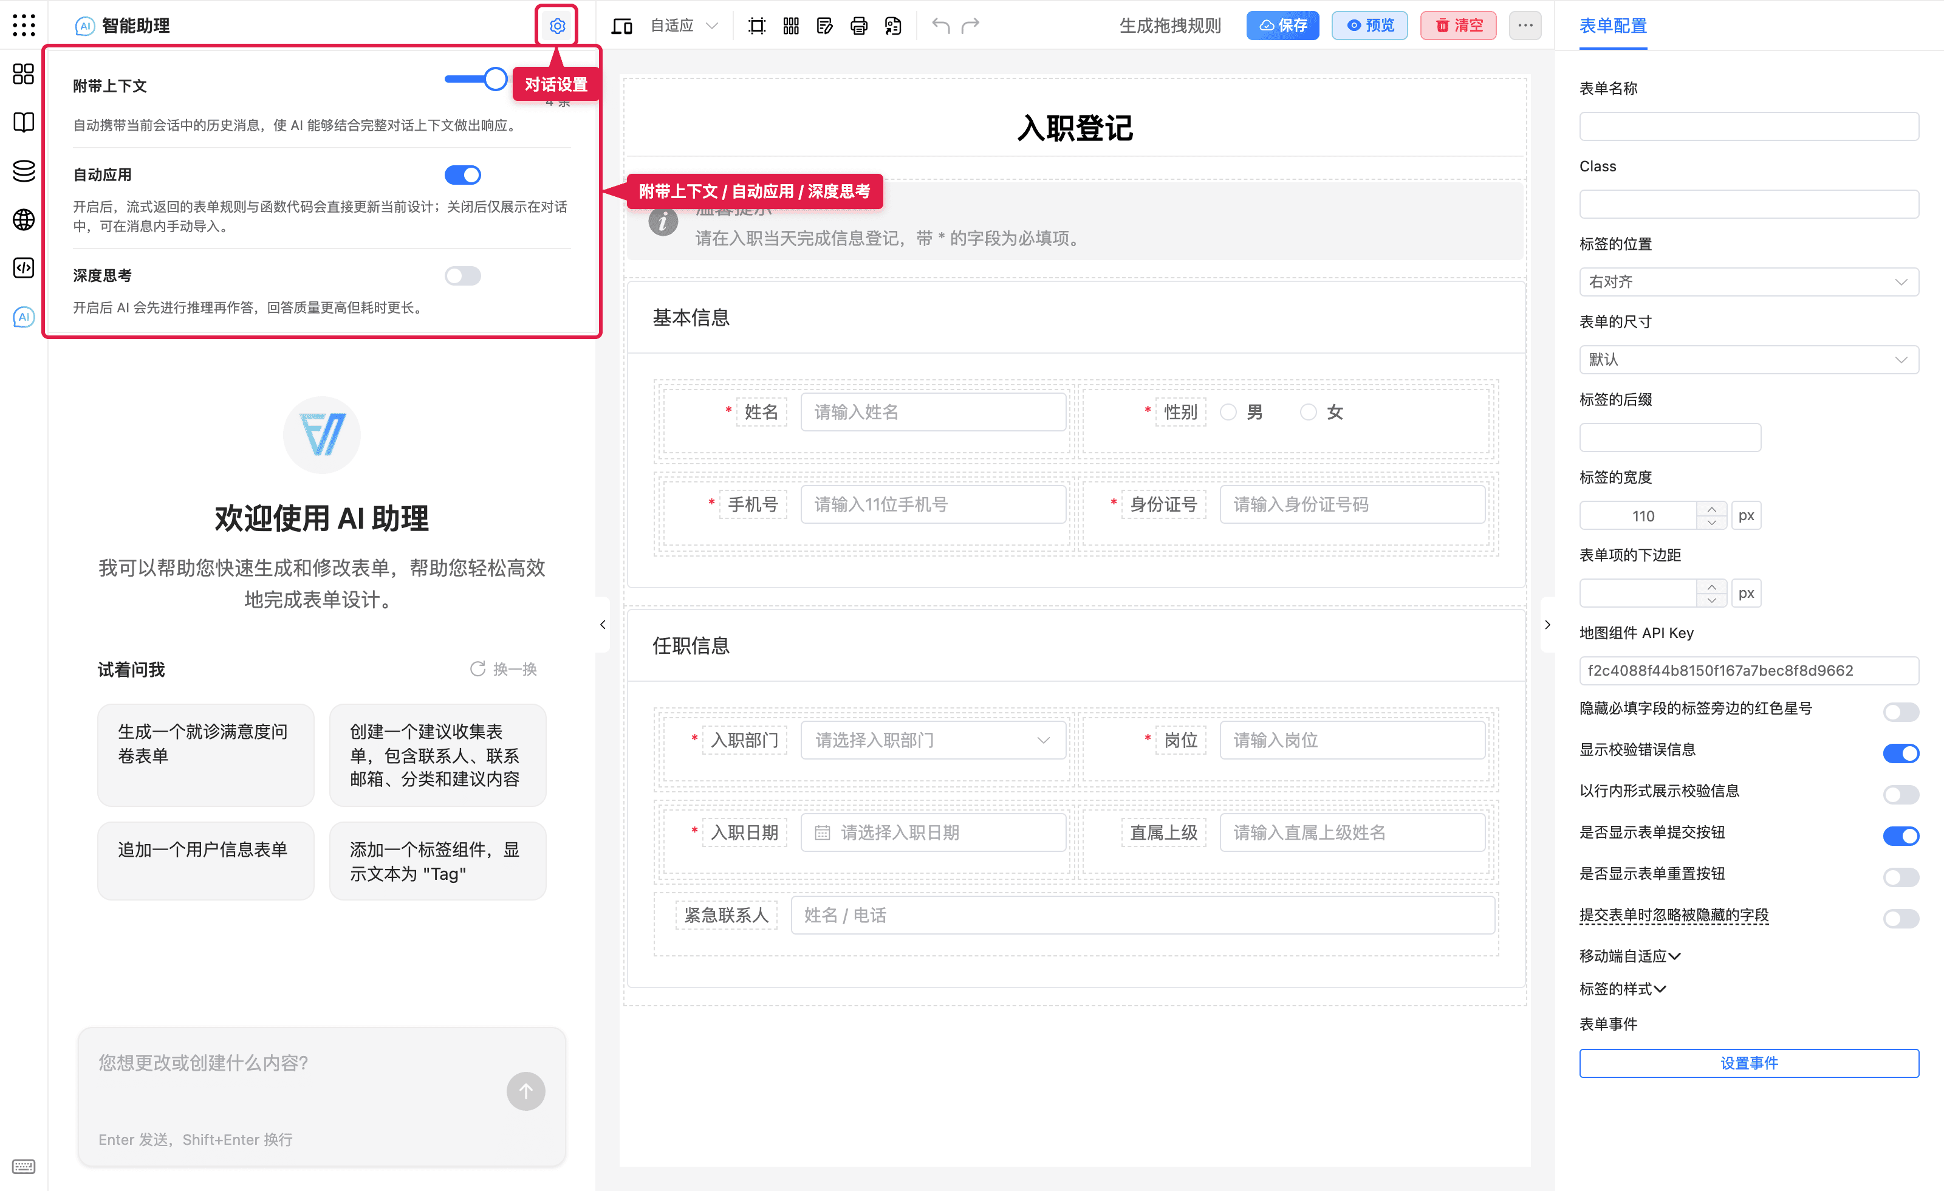
Task: Click the 请输入姓名 input field
Action: point(933,412)
